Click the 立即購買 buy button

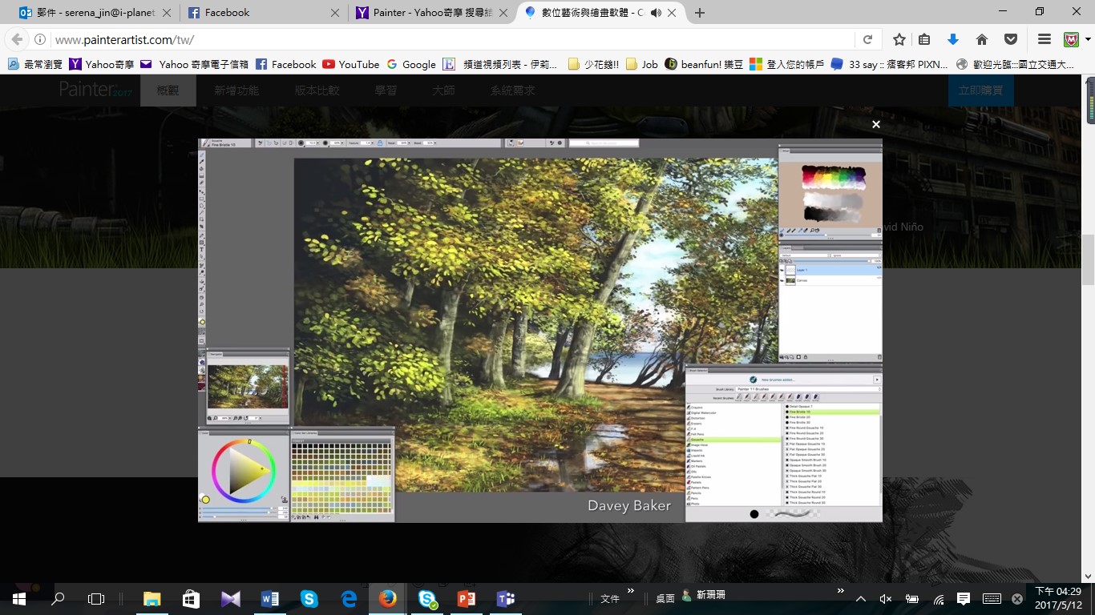[x=981, y=90]
